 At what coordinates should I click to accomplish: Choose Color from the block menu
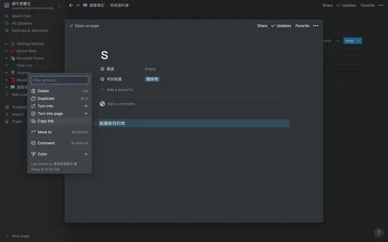59,154
